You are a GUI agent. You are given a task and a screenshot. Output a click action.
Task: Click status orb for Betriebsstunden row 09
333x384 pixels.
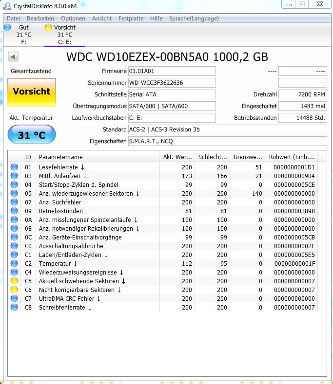point(14,211)
